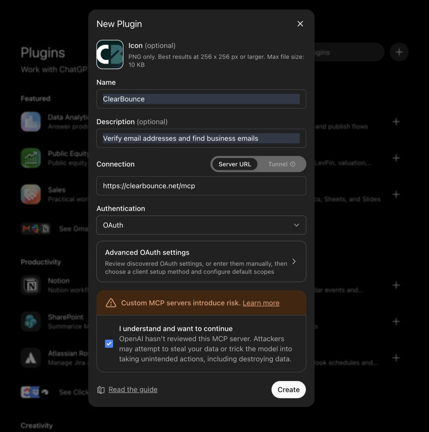Click the Sales plugin icon
429x432 pixels.
pos(30,194)
